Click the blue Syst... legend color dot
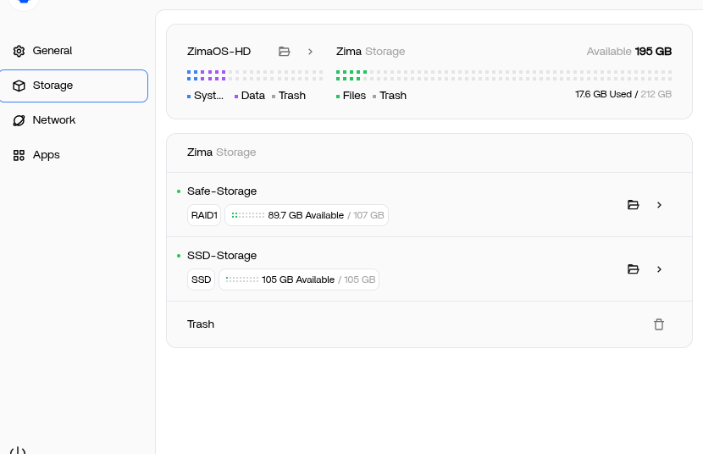The width and height of the screenshot is (703, 454). (x=189, y=97)
